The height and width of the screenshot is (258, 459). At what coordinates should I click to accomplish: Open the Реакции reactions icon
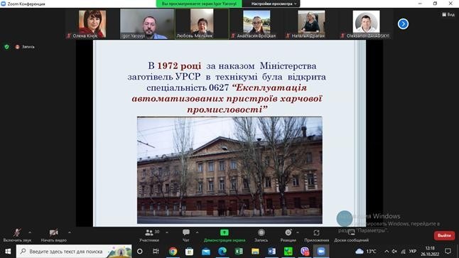tap(288, 233)
